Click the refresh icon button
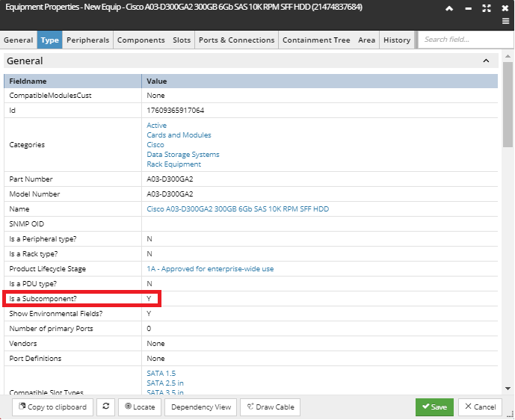Viewport: 515px width, 420px height. click(x=105, y=407)
